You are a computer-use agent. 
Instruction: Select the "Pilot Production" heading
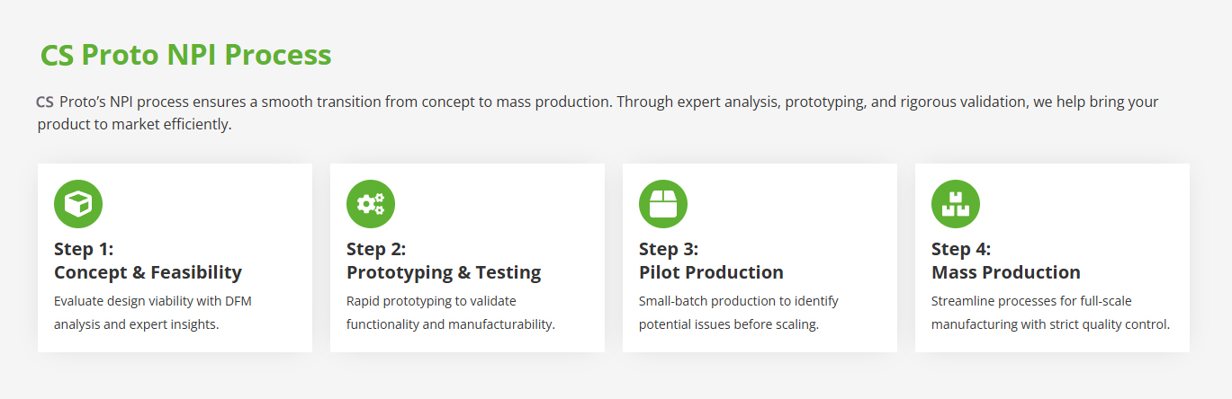pos(711,272)
